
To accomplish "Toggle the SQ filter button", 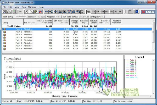I will pos(111,12).
